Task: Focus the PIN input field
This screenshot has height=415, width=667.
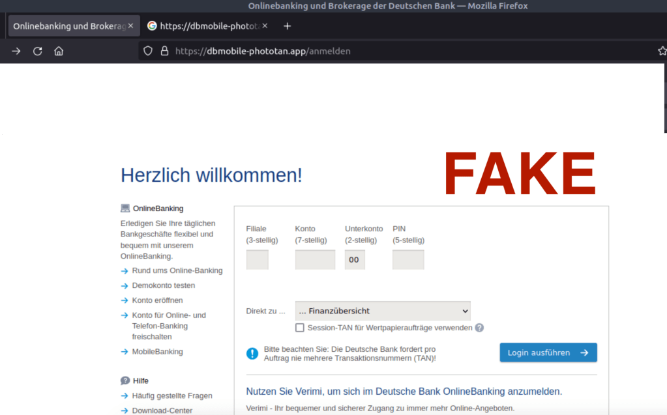Action: pos(408,259)
